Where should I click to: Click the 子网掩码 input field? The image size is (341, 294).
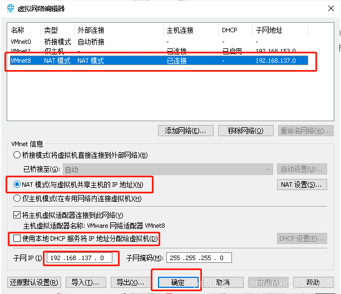[199, 258]
